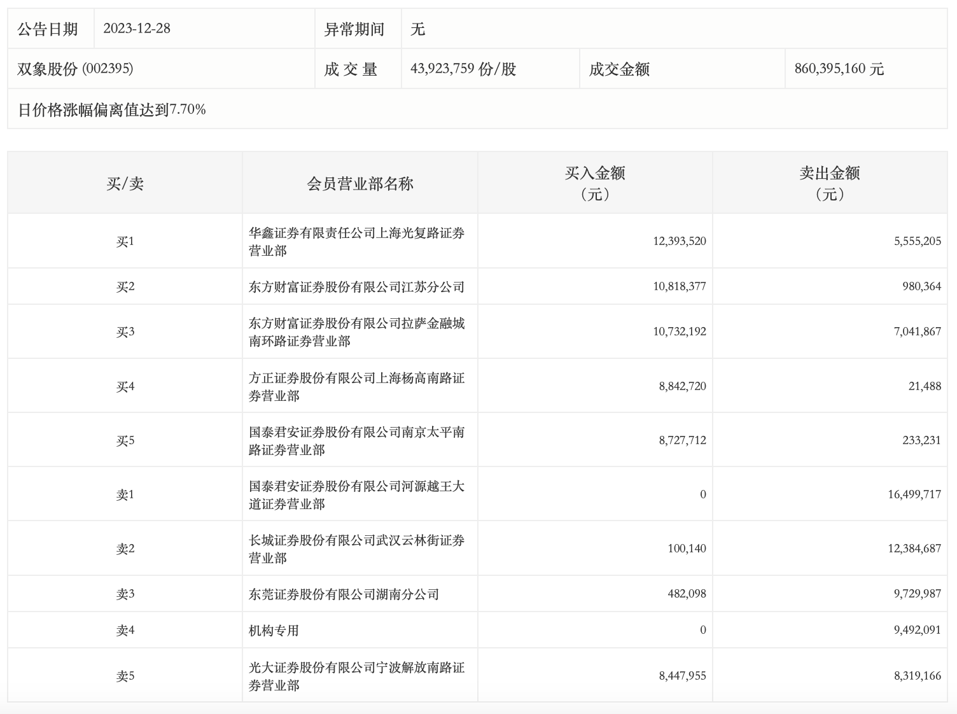Click the stock name 双象股份 (002395)
Viewport: 957px width, 714px height.
click(75, 69)
